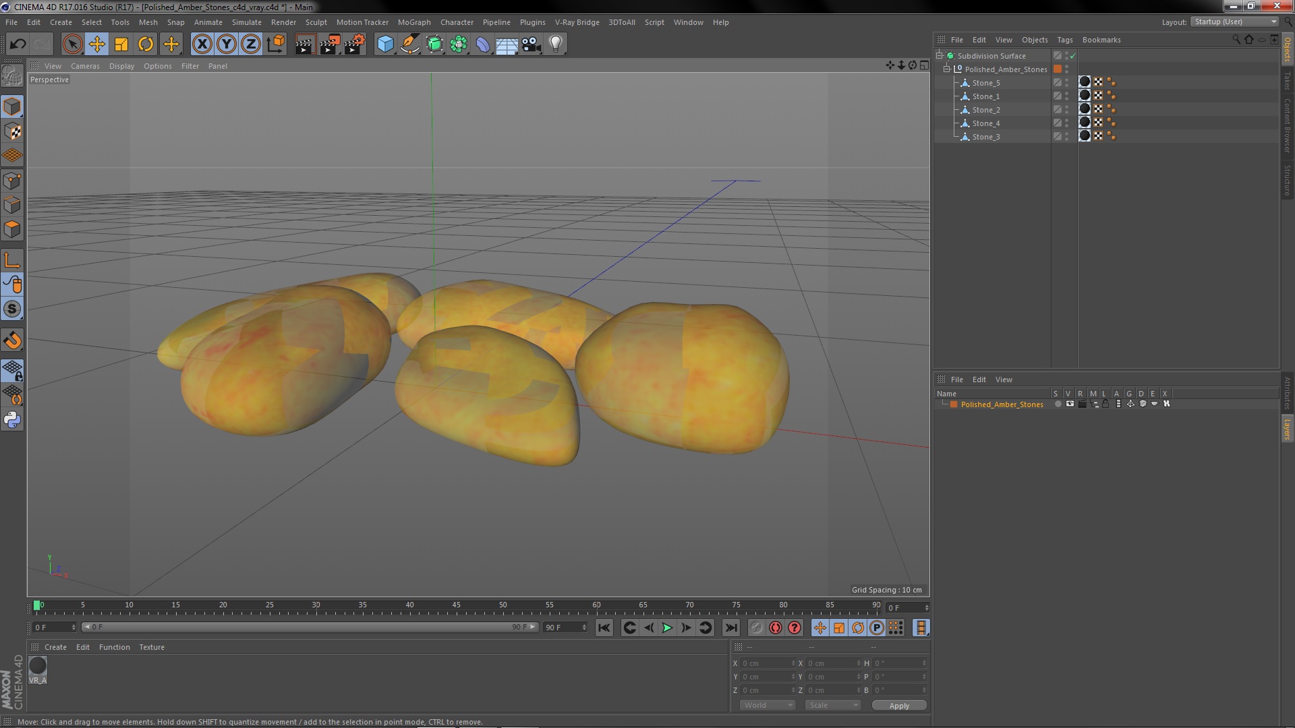Toggle layer Solo for Polished_Amber_Stones
This screenshot has width=1295, height=728.
(x=1058, y=404)
